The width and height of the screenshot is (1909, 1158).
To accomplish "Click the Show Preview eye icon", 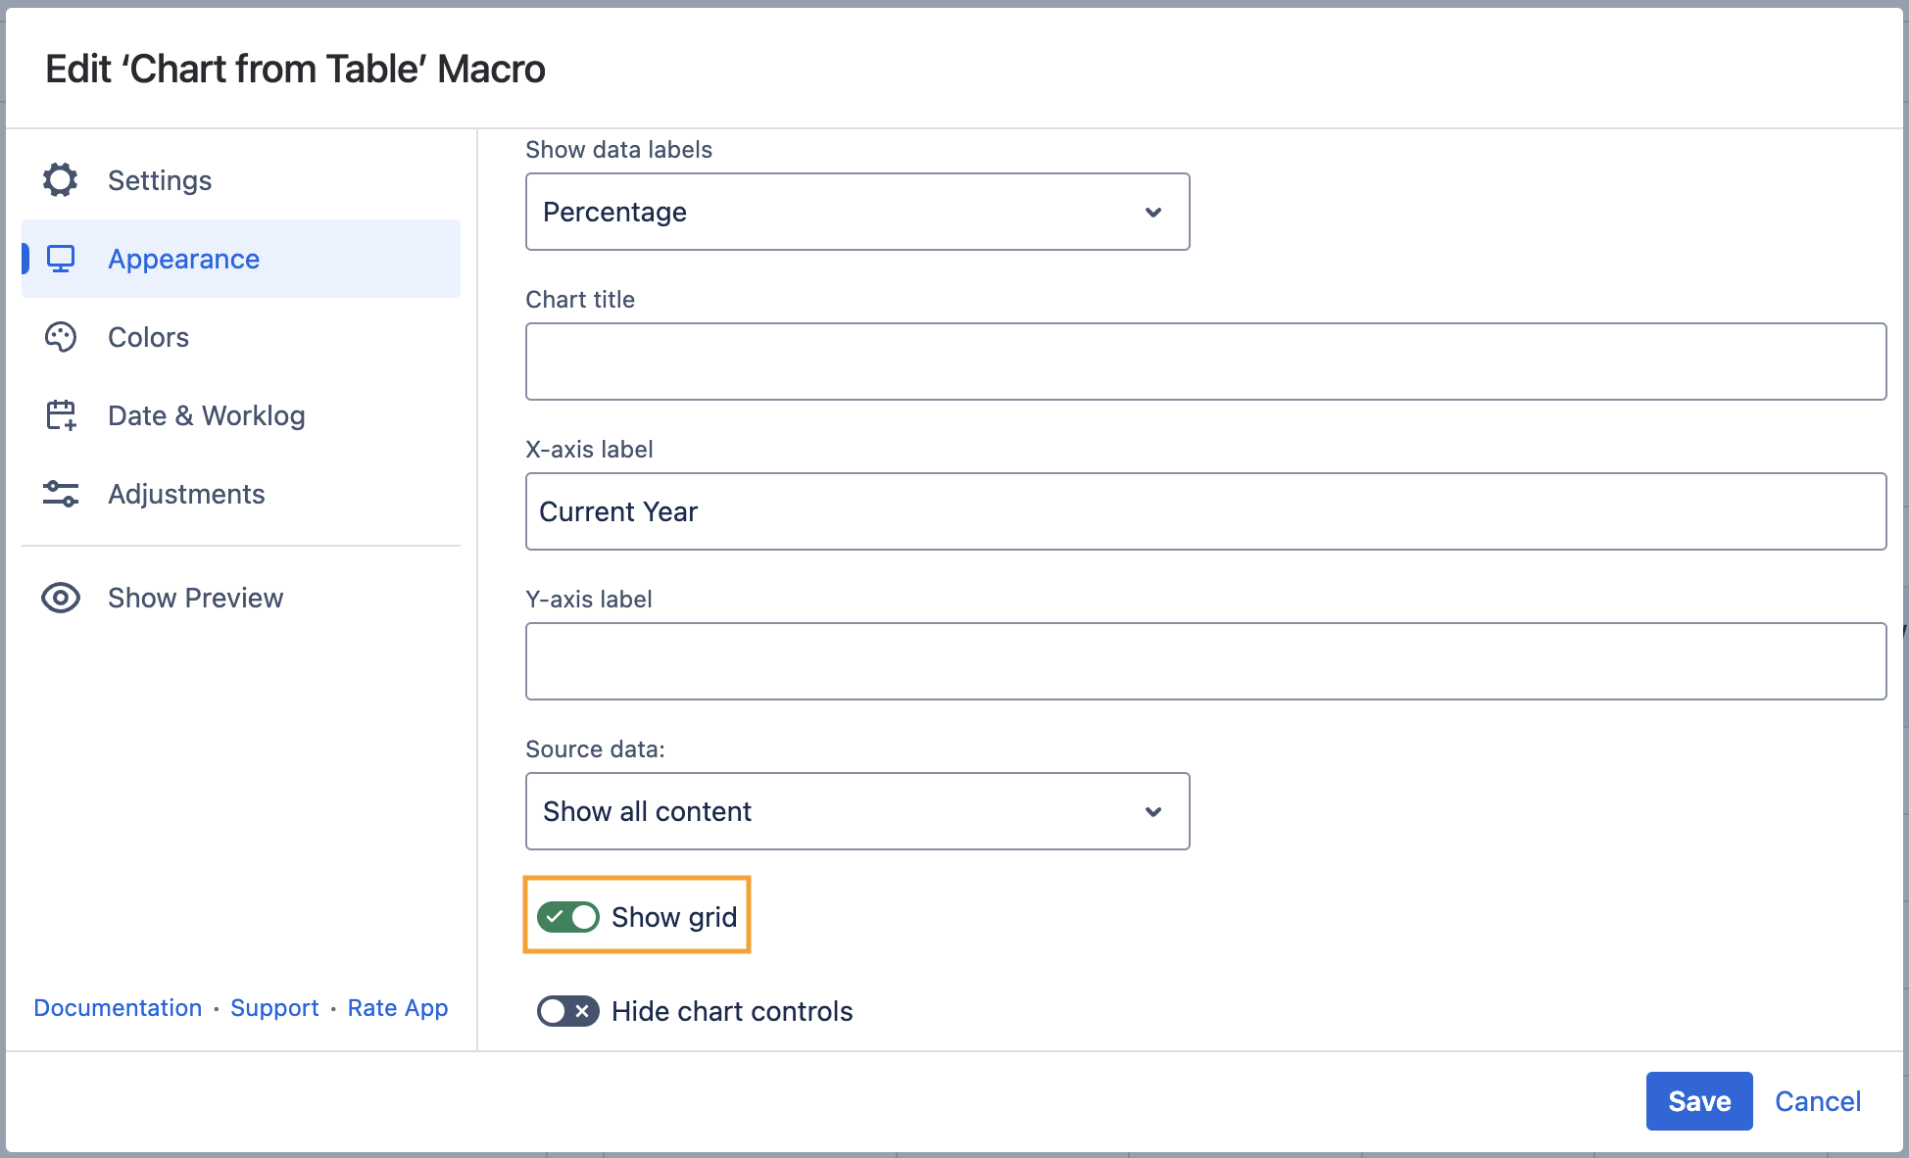I will click(x=61, y=598).
